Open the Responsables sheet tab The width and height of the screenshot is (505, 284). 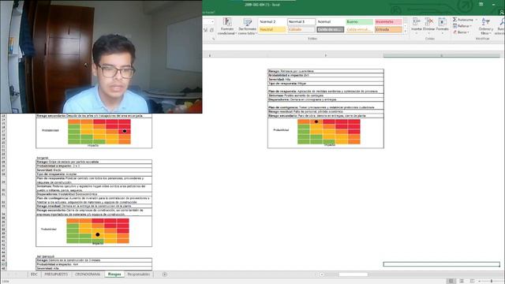point(139,275)
